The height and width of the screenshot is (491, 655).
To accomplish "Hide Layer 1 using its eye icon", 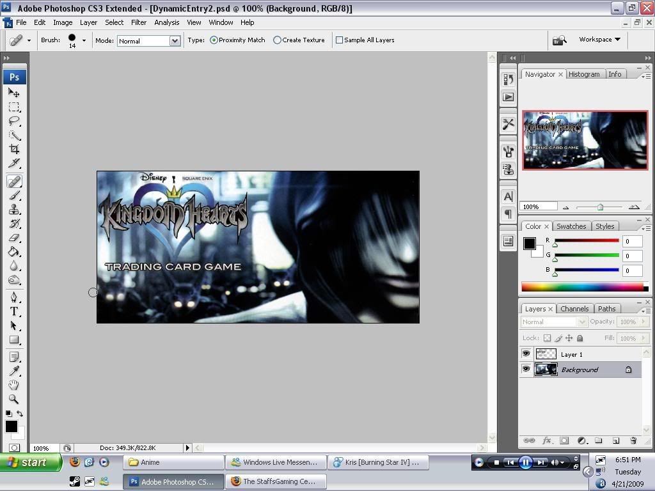I will tap(526, 354).
